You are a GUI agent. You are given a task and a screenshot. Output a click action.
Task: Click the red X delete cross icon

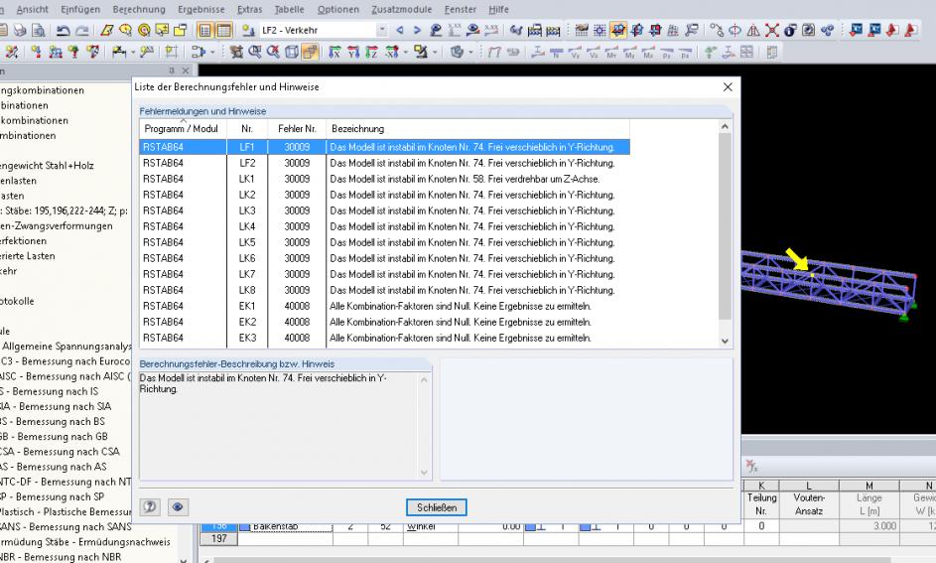tap(772, 30)
